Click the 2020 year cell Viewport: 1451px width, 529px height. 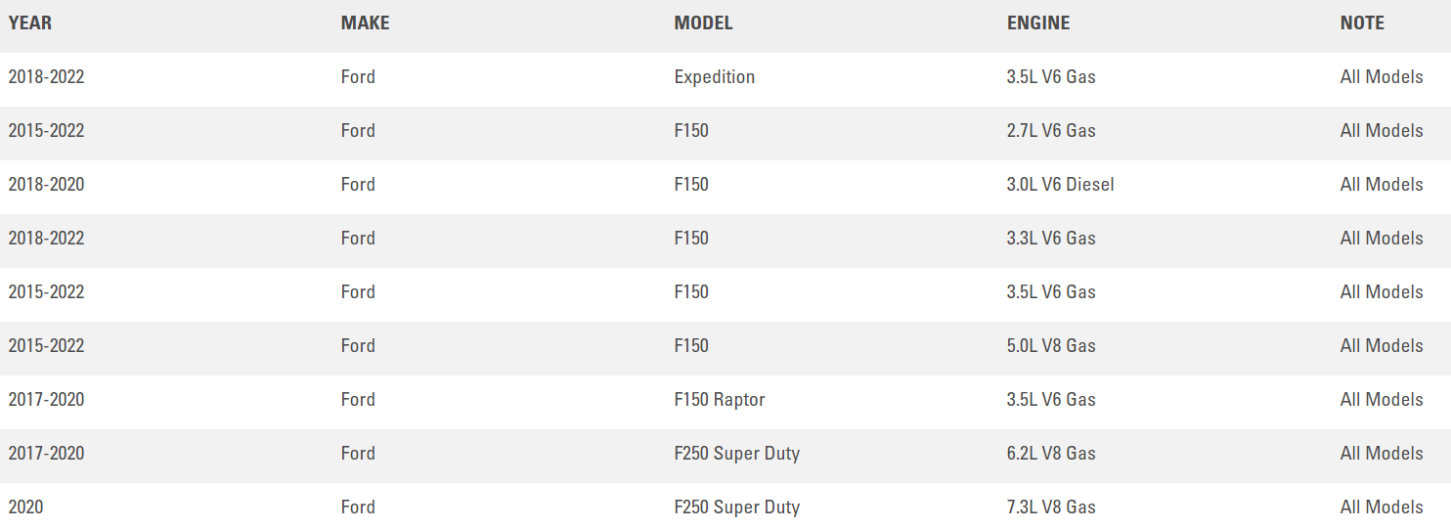tap(25, 507)
